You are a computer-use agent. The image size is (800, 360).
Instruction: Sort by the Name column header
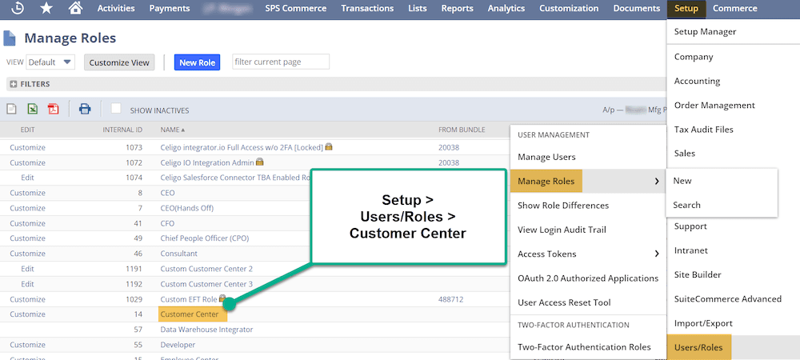(173, 130)
